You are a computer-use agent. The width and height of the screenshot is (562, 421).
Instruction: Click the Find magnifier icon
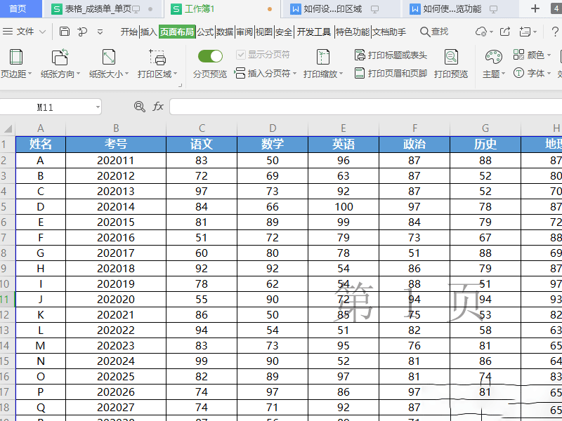[425, 32]
